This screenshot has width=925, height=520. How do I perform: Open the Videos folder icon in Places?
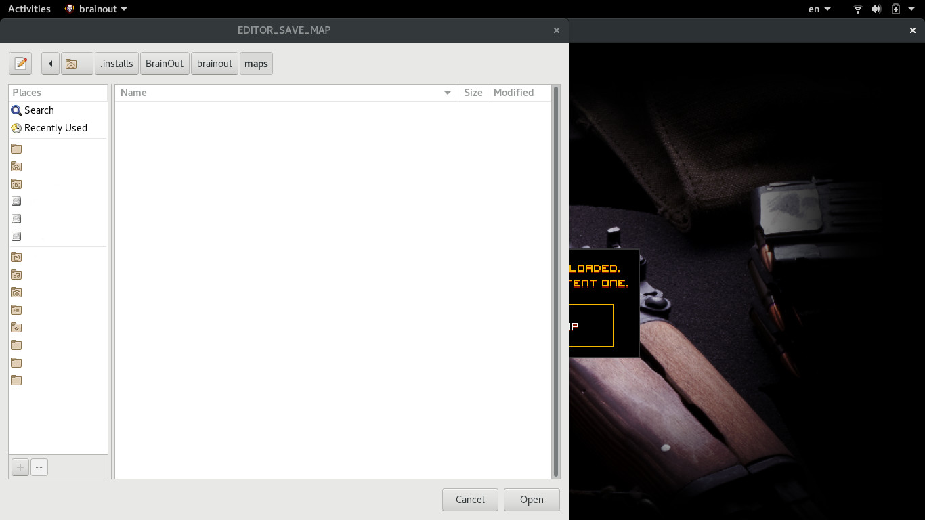(16, 310)
